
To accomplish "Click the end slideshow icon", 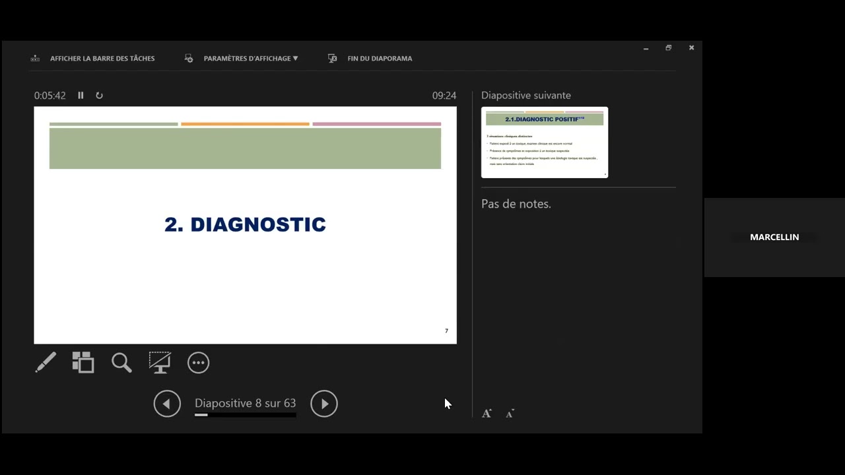I will (x=333, y=58).
